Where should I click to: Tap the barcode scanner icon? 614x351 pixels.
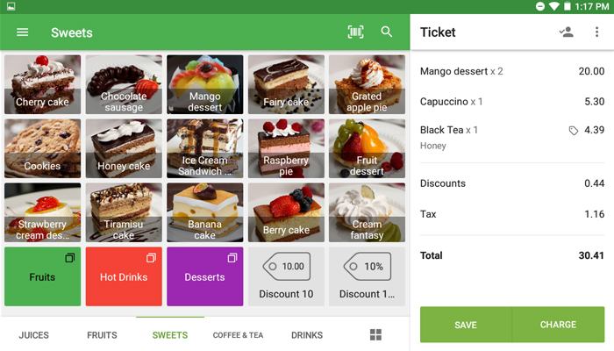[355, 32]
